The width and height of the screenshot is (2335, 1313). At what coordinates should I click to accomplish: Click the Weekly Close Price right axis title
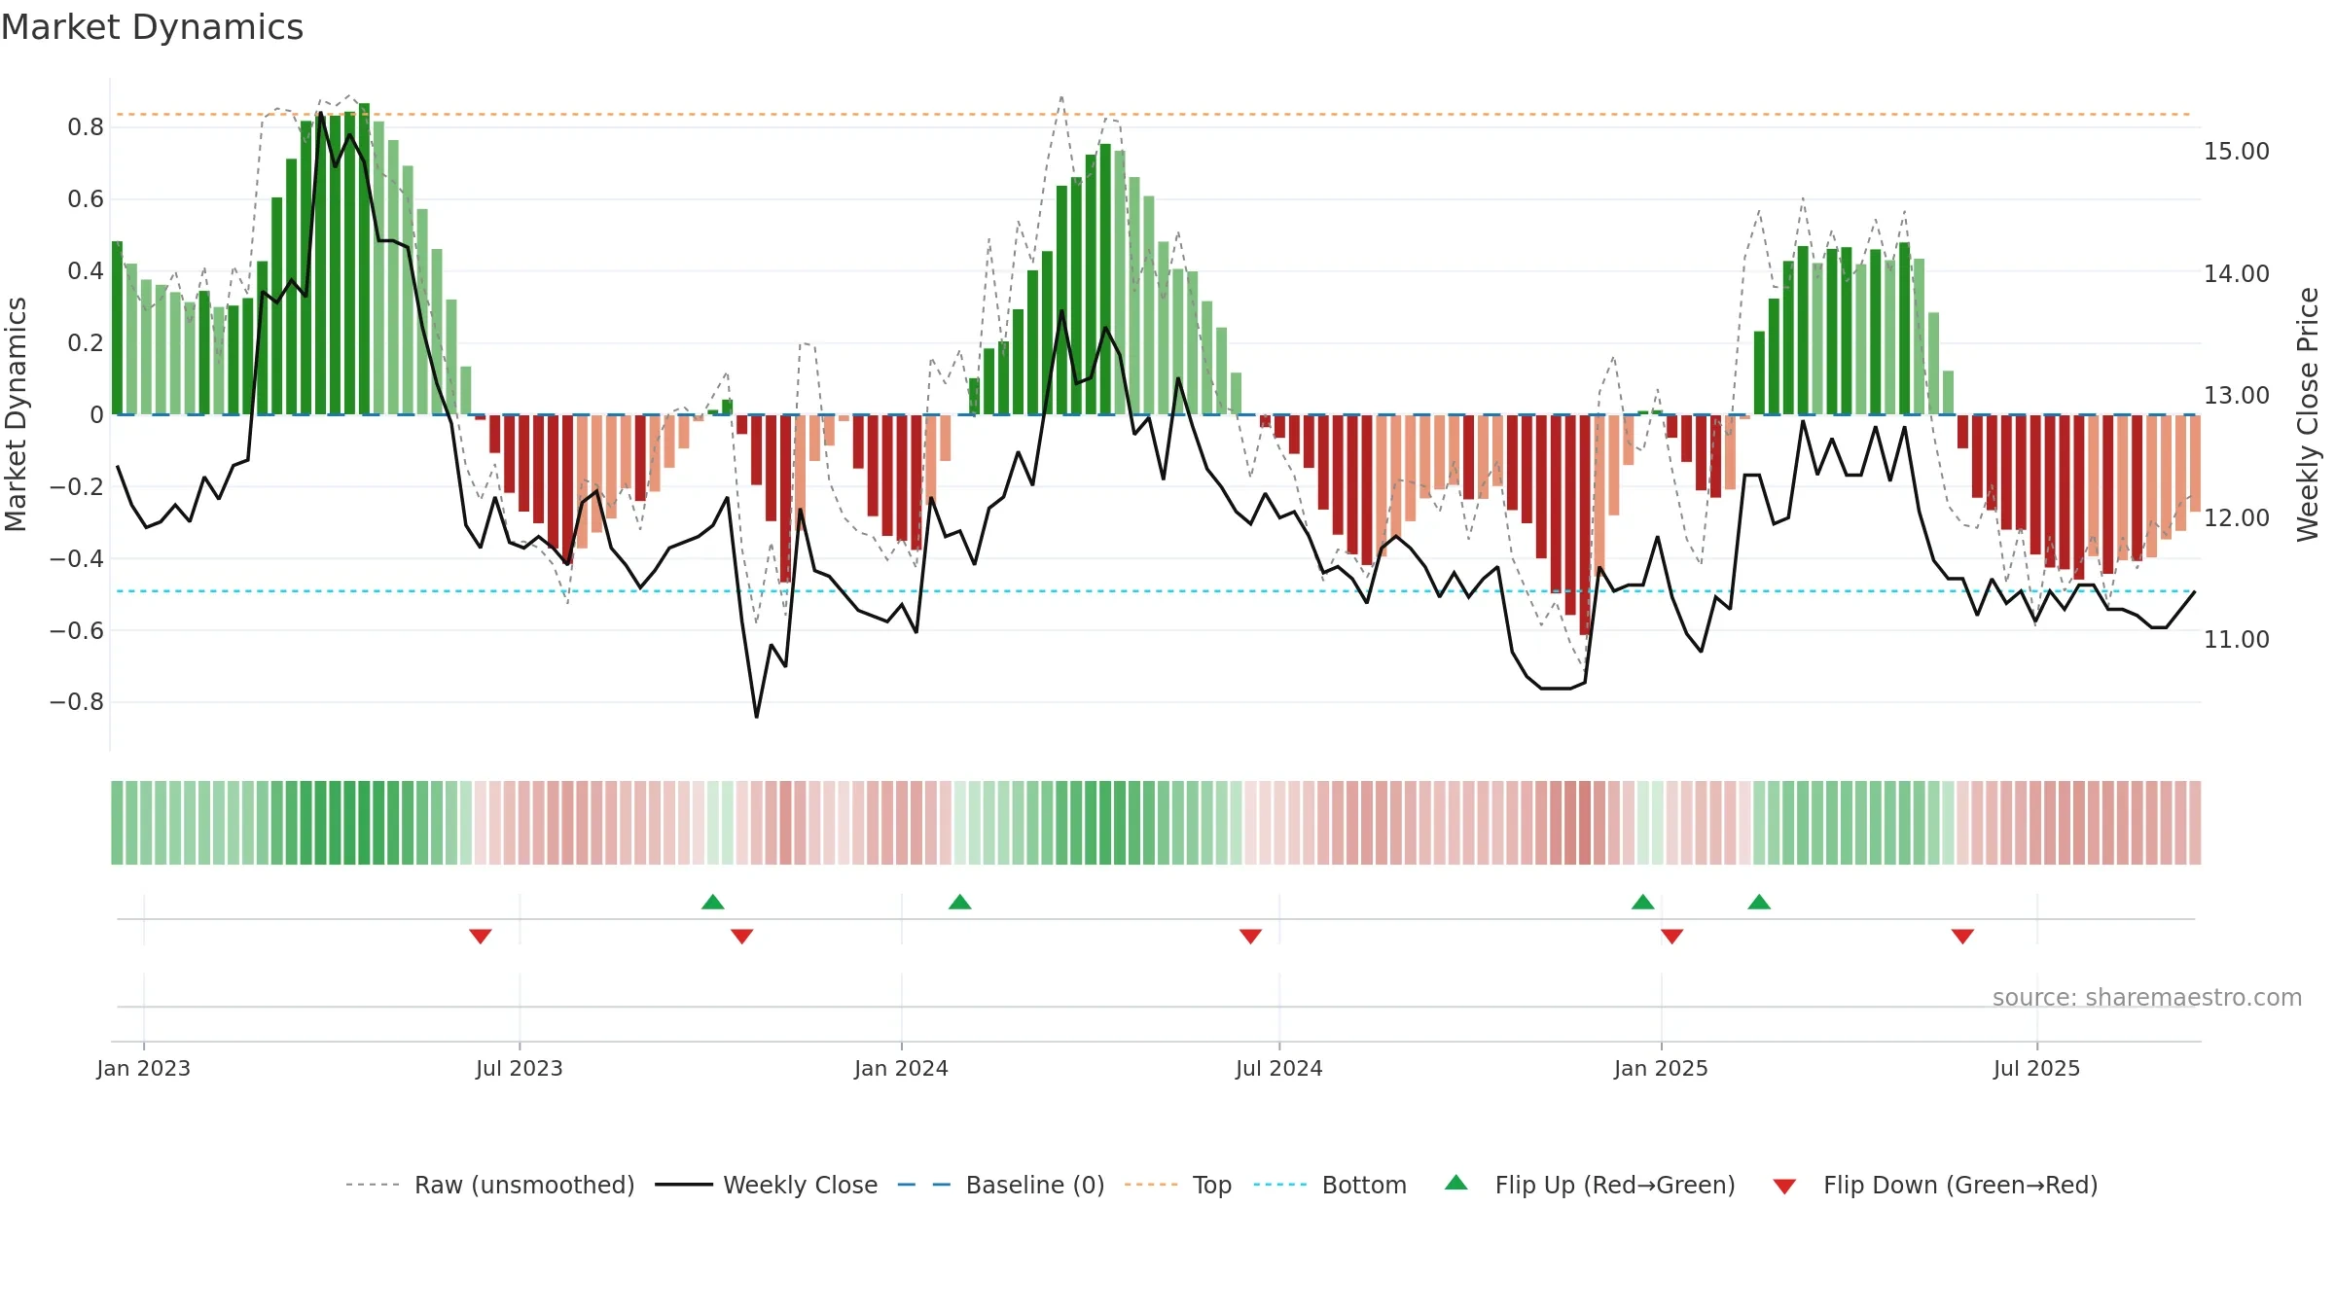2308,414
